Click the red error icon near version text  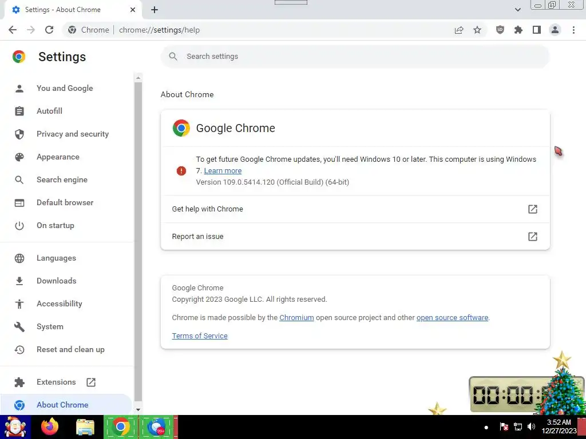(x=181, y=170)
